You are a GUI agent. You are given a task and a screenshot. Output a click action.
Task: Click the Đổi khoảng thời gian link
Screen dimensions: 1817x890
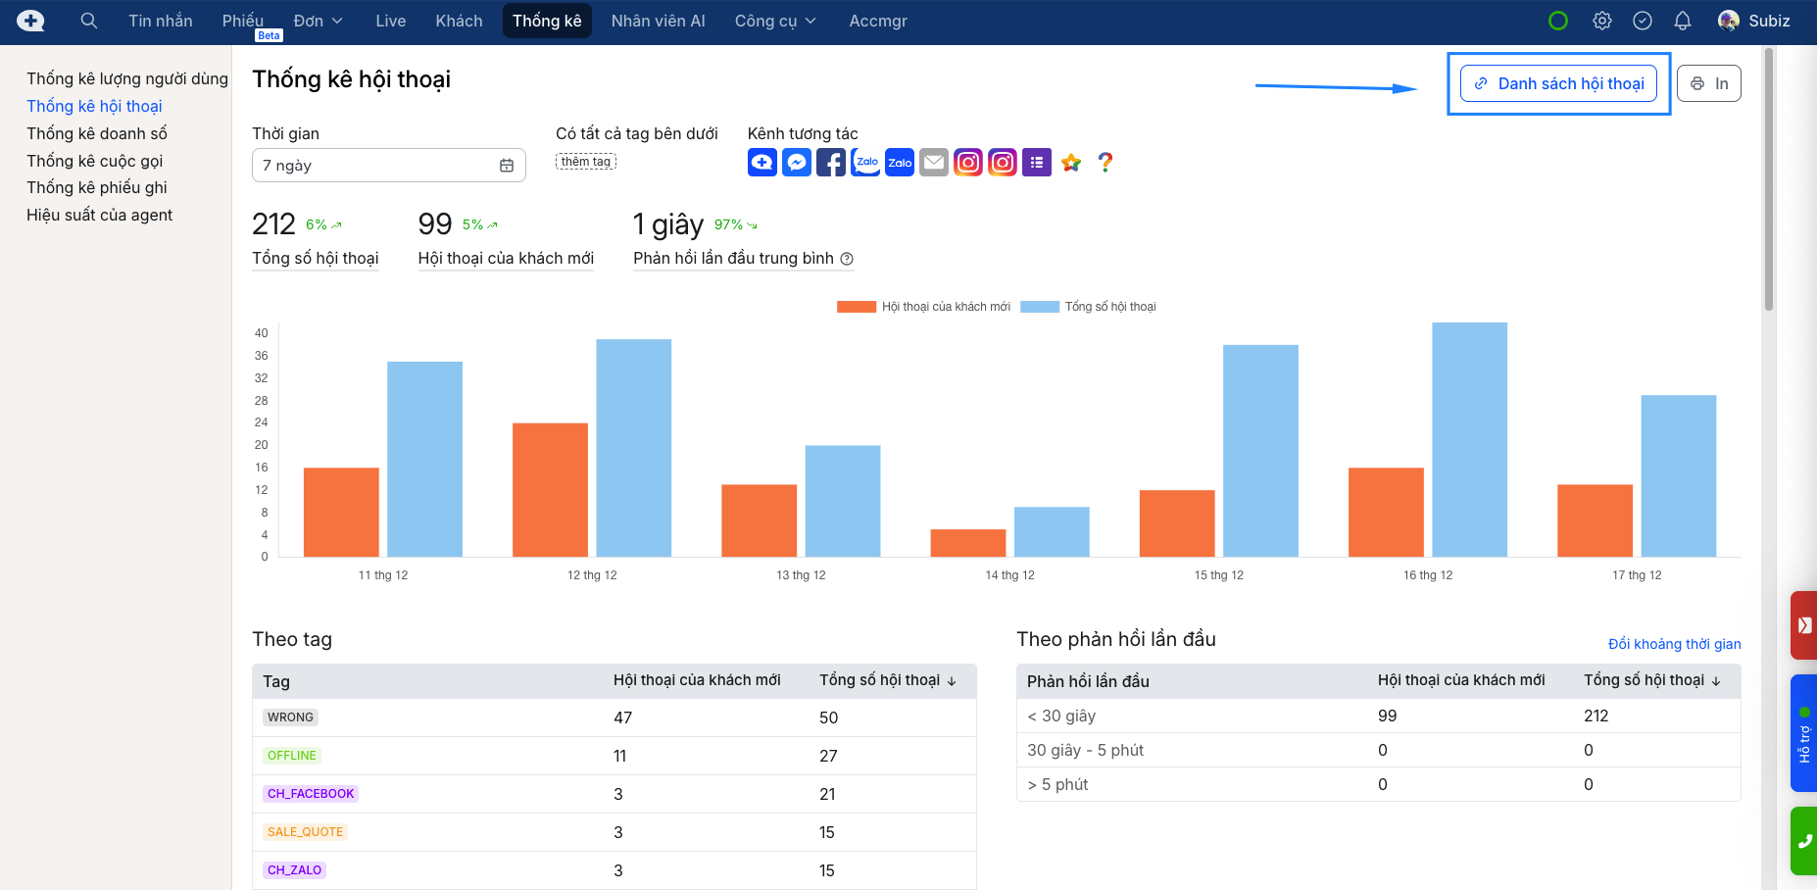(x=1674, y=644)
